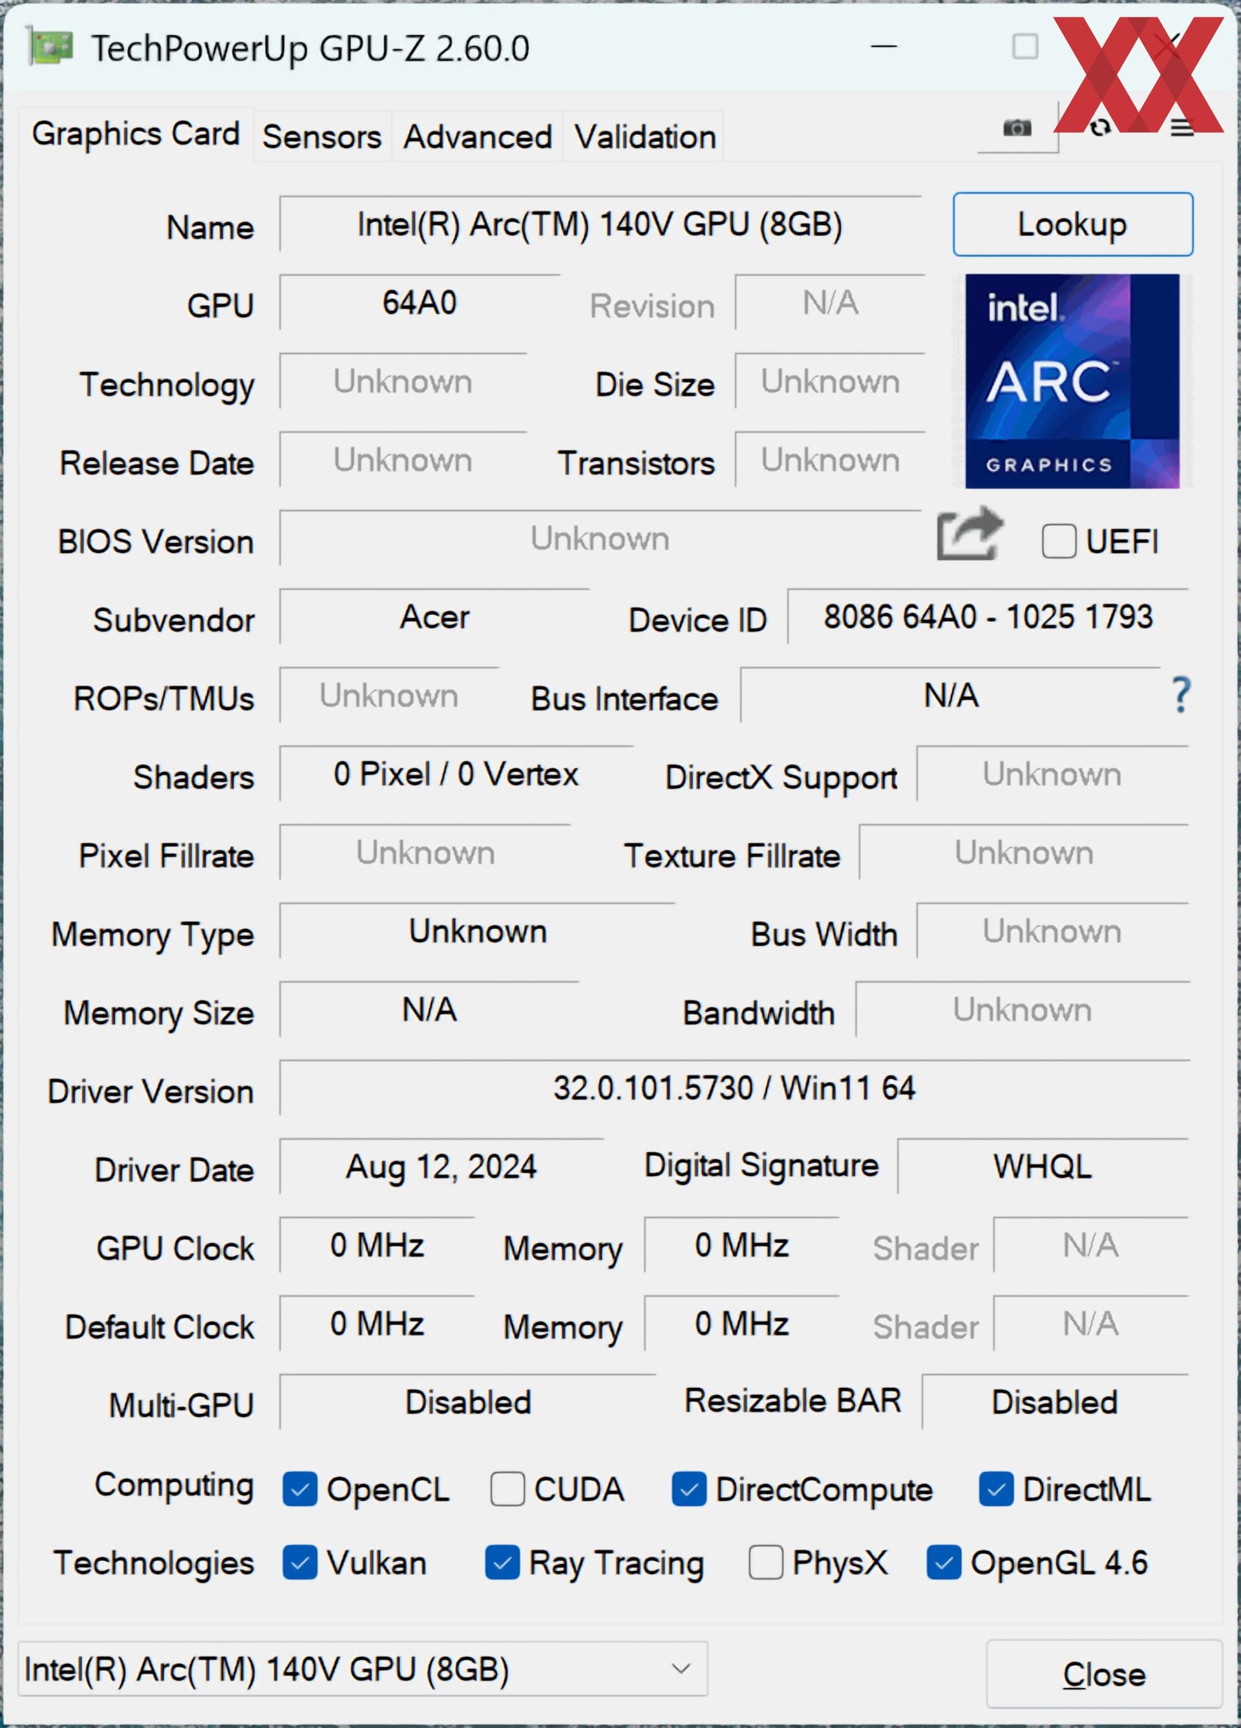Click the Driver Version field
The width and height of the screenshot is (1241, 1728).
(734, 1087)
